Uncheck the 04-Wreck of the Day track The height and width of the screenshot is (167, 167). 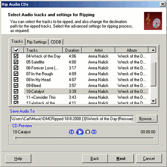16,56
